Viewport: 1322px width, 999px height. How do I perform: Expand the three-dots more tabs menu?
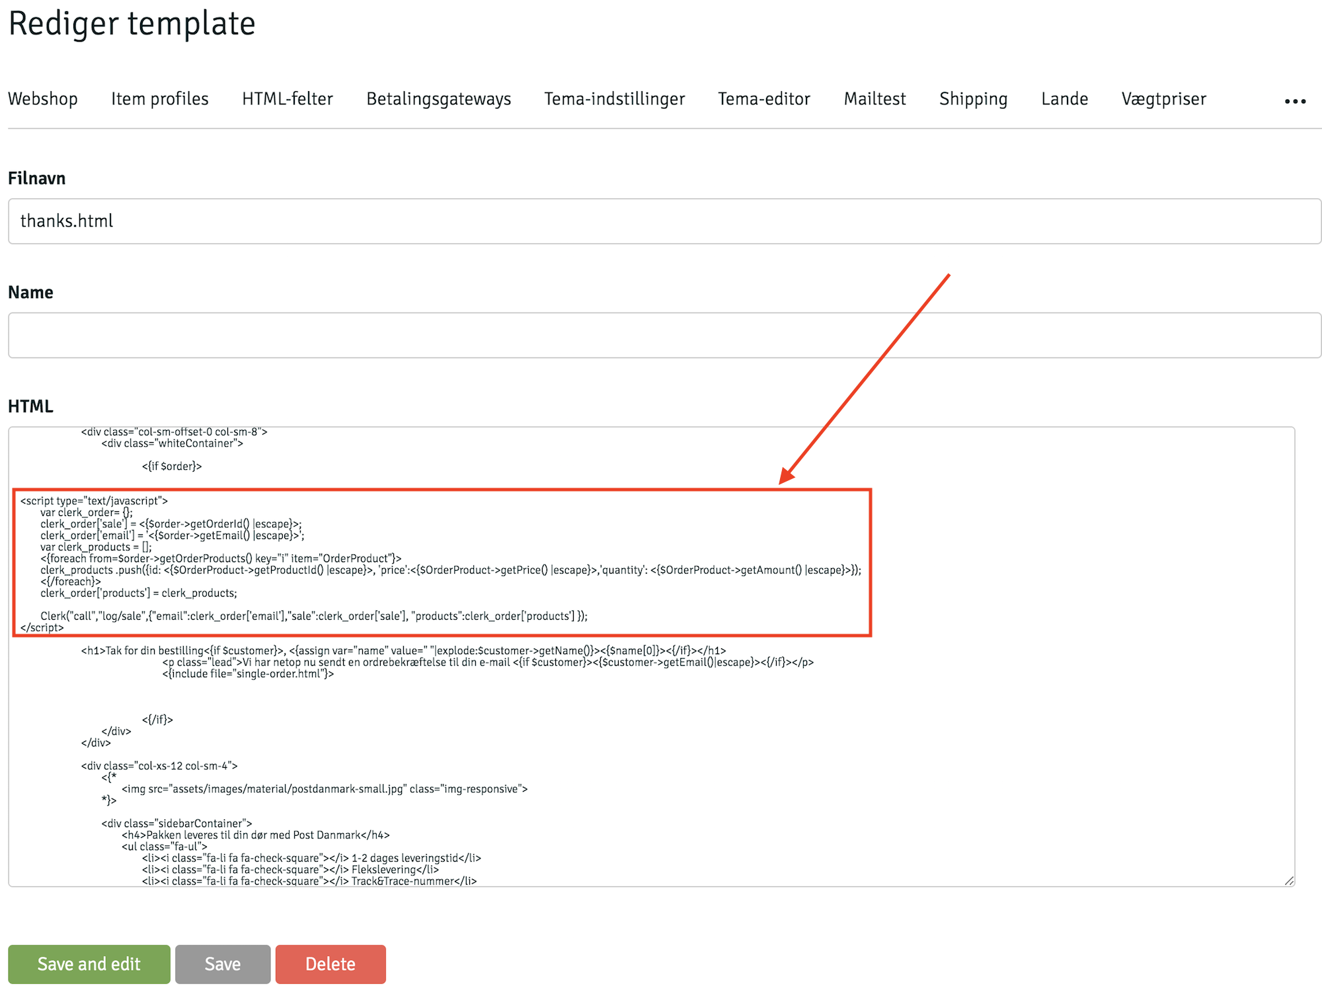point(1295,101)
